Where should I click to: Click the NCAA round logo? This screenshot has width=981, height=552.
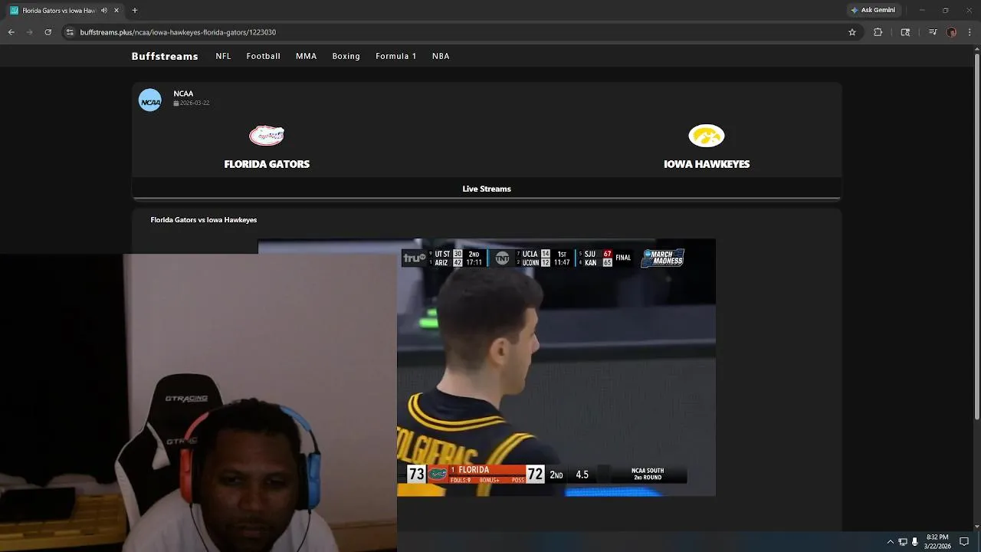150,100
